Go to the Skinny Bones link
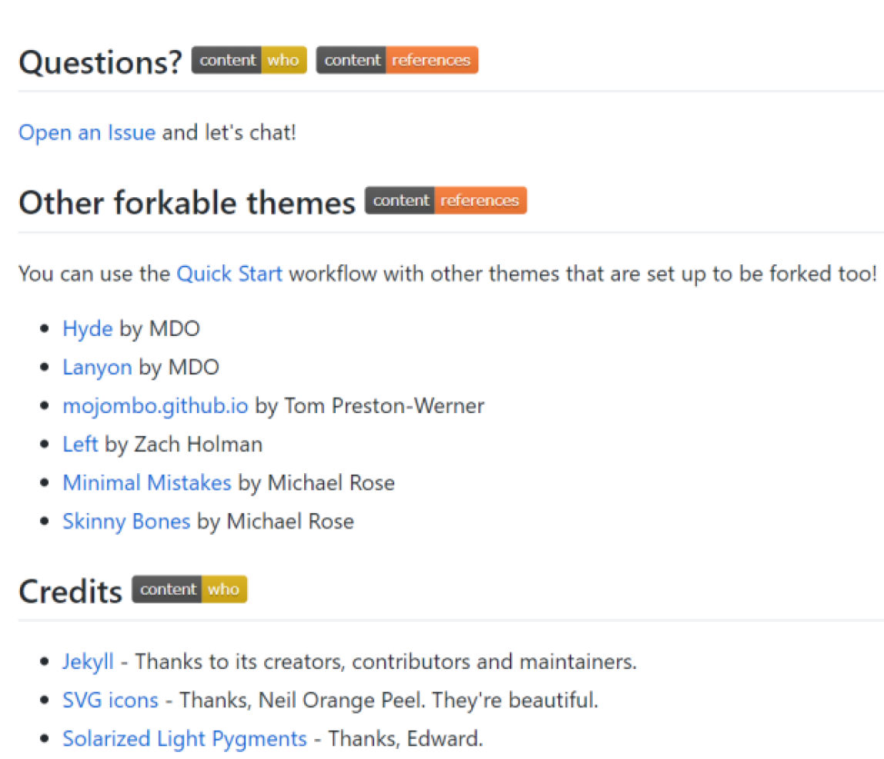884x759 pixels. click(x=126, y=522)
